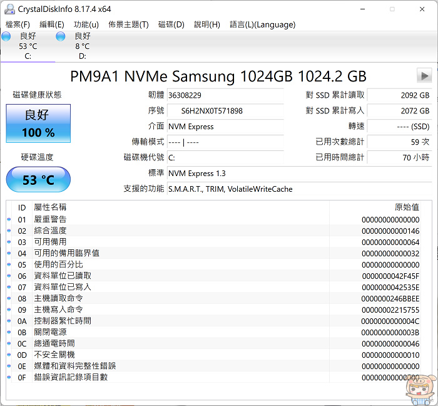Click status dot for attribute 02 綜合溫度
Image resolution: width=438 pixels, height=406 pixels.
9,231
